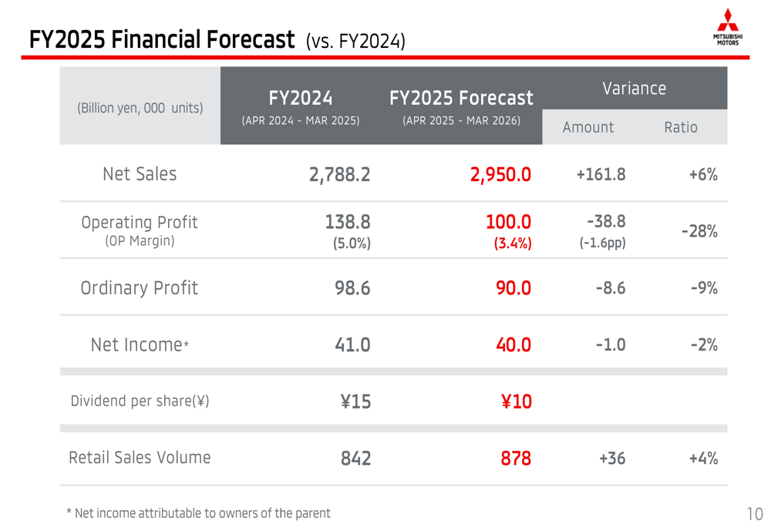Click the 2,950.0 net sales forecast value
Screen dimensions: 771x528
point(500,175)
